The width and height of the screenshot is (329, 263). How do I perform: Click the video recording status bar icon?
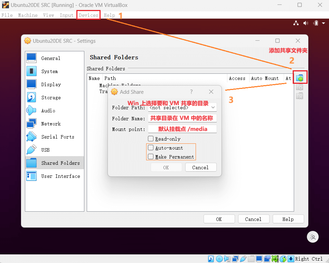coord(267,259)
